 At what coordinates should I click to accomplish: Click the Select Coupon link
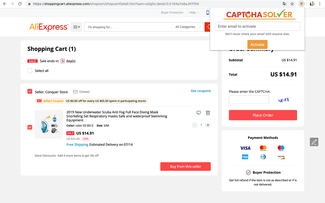(x=54, y=101)
